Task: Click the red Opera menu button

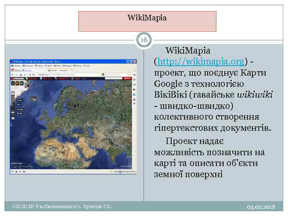Action: pyautogui.click(x=15, y=70)
